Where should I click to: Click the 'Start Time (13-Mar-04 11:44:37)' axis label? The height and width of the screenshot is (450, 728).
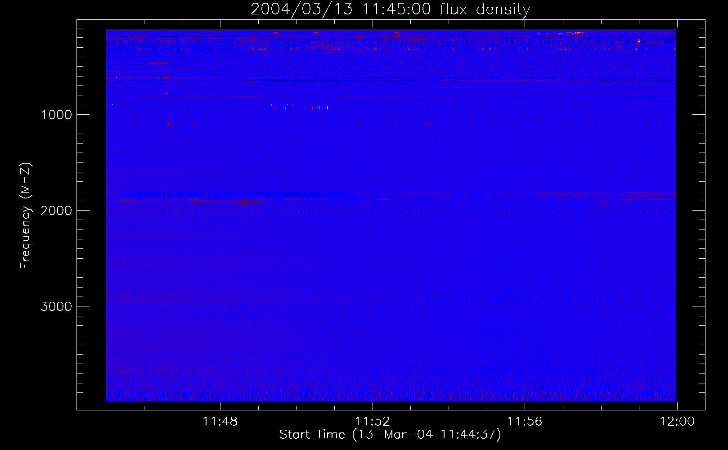coord(390,435)
